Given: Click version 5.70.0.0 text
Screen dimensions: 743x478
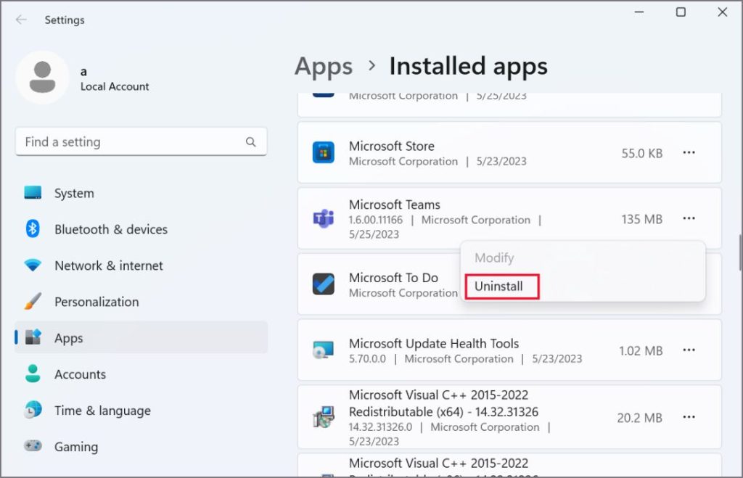Looking at the screenshot, I should (367, 358).
